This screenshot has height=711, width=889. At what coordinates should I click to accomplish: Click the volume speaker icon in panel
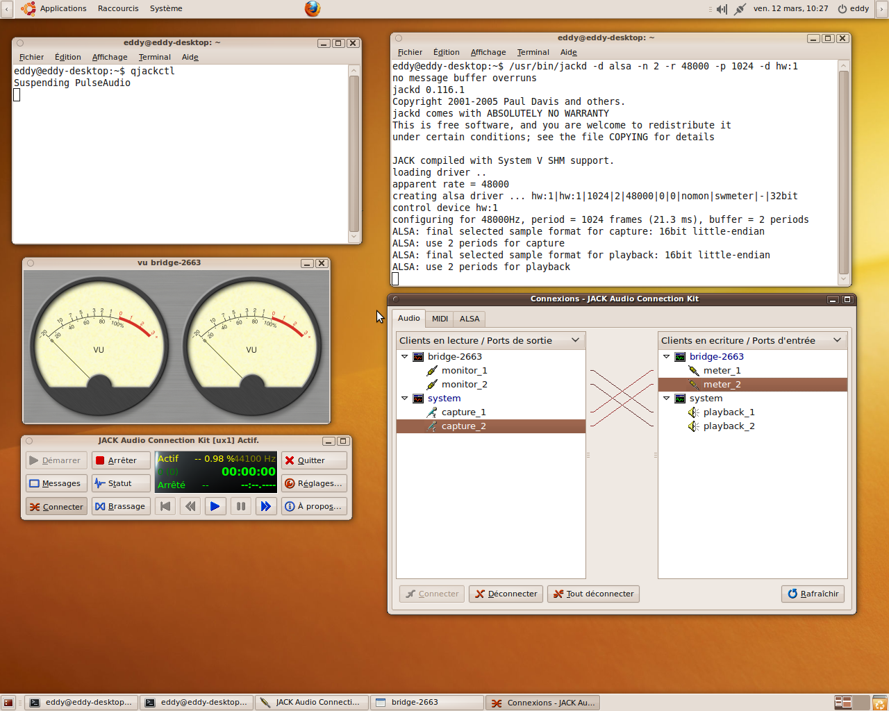(x=722, y=9)
